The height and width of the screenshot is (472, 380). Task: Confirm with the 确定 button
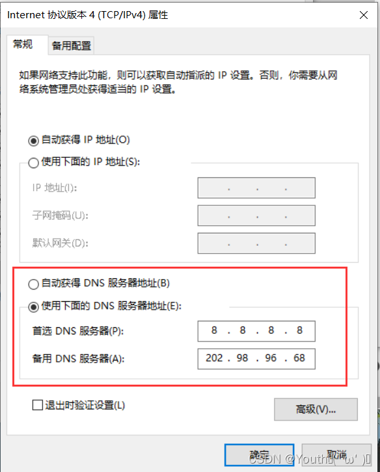[259, 455]
